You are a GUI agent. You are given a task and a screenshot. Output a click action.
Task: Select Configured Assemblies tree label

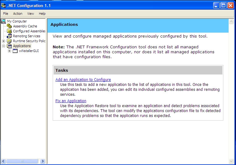click(x=29, y=31)
